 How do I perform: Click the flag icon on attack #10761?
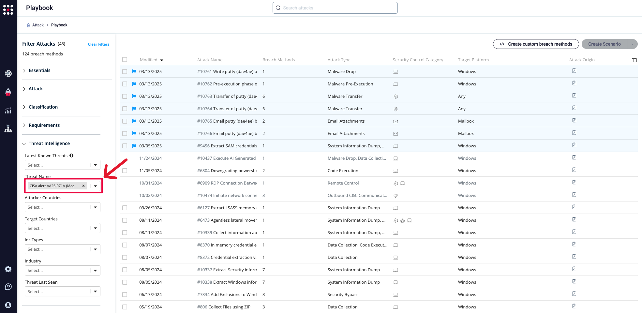(x=134, y=71)
